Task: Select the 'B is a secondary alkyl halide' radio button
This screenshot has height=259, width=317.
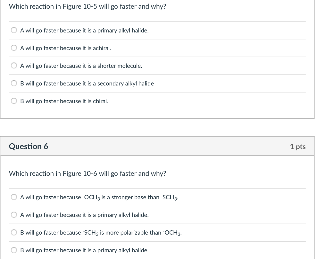Action: 14,84
